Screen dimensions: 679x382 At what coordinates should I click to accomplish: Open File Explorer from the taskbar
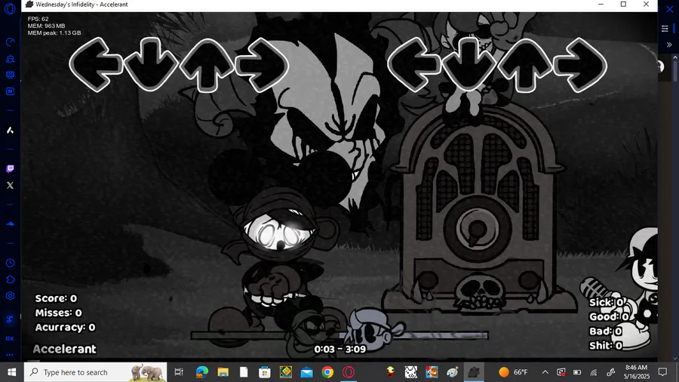pos(223,372)
